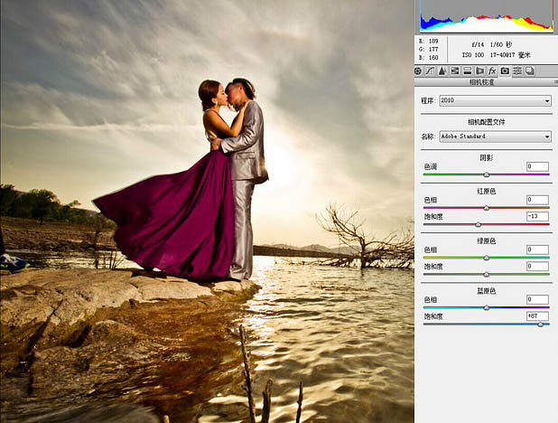Click the blue primary saturation slider handle

pyautogui.click(x=540, y=324)
